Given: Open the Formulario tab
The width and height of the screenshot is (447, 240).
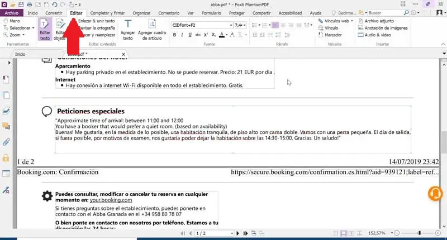Looking at the screenshot, I should click(211, 13).
